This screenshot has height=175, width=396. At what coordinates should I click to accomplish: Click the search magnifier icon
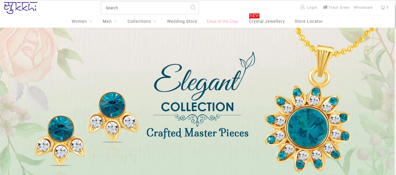(193, 8)
